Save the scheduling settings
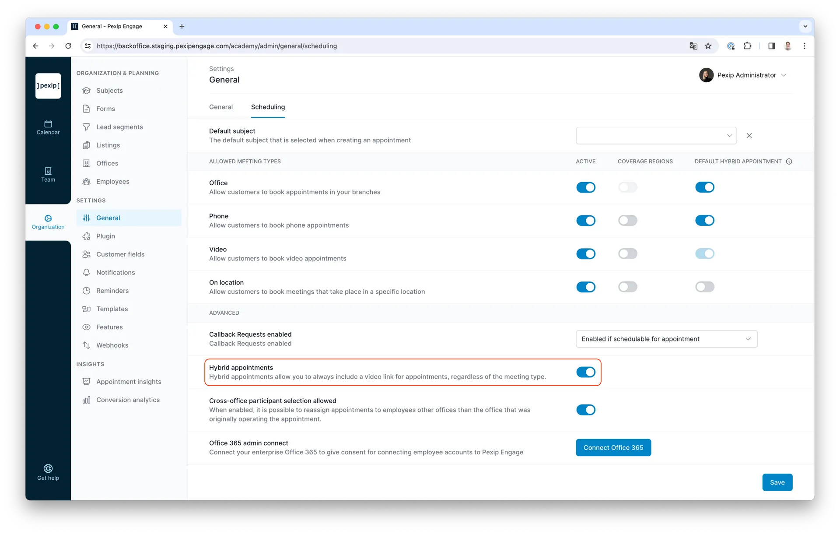840x534 pixels. [777, 482]
